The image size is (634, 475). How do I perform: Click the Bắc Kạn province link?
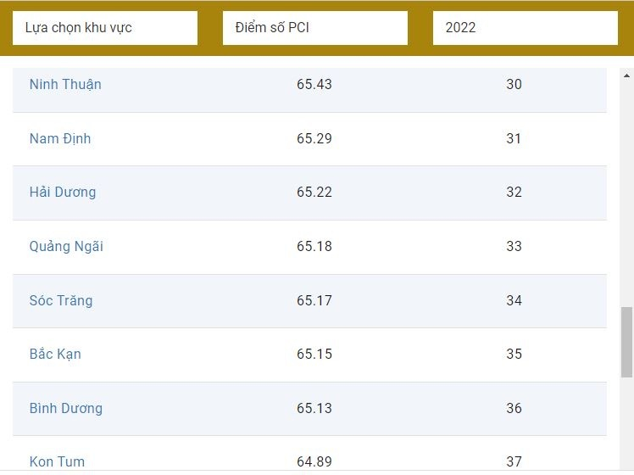tap(55, 354)
